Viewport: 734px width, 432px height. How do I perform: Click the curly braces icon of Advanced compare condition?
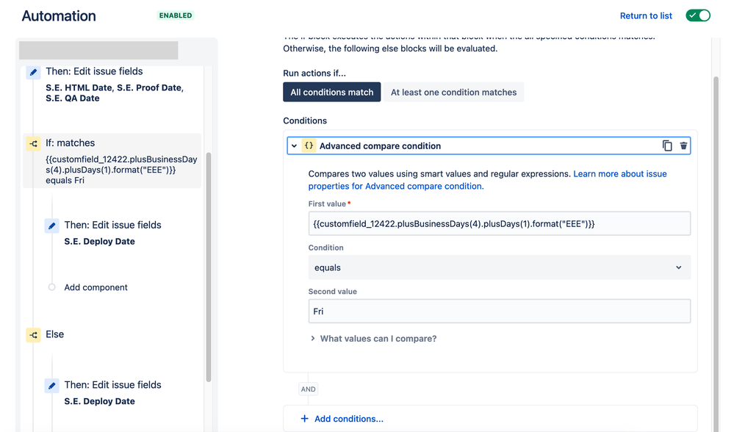(x=309, y=146)
